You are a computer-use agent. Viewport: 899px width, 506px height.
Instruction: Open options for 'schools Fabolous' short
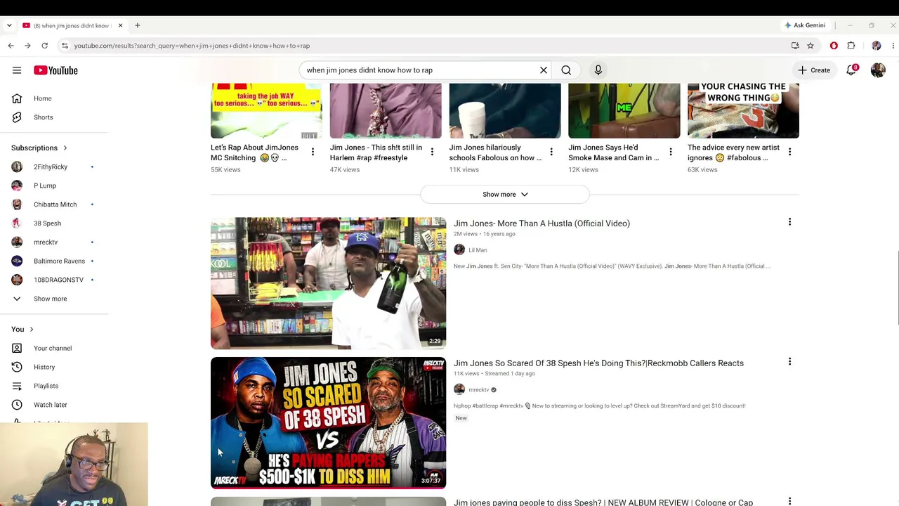[551, 152]
